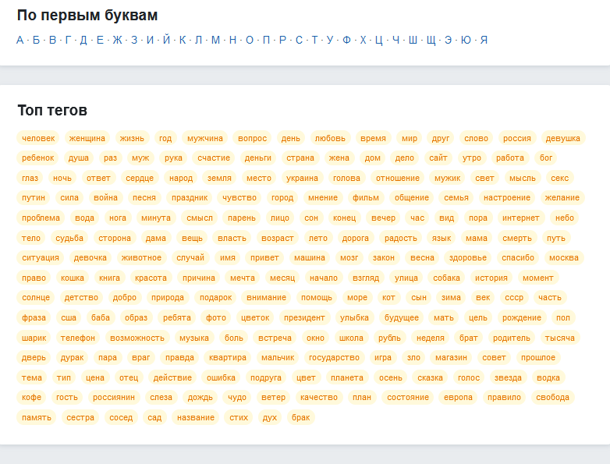Open the 'женщина' tag
Image resolution: width=610 pixels, height=464 pixels.
[87, 138]
